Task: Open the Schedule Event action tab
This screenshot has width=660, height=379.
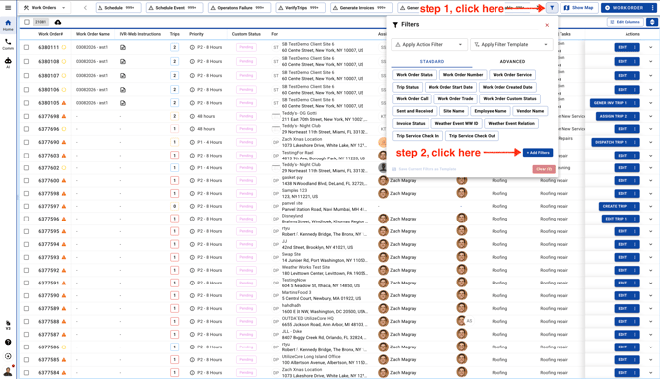Action: pos(174,8)
